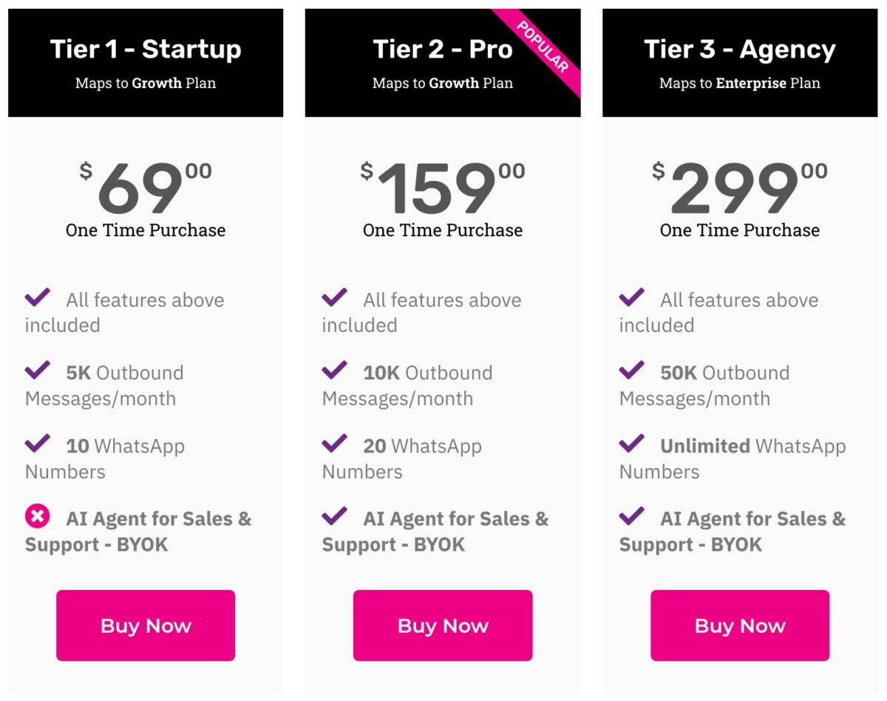Click AI Agent checkmark in Agency tier
This screenshot has width=887, height=701.
click(632, 516)
